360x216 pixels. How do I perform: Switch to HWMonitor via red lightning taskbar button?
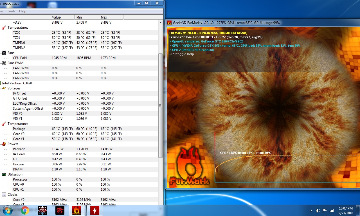click(x=95, y=210)
